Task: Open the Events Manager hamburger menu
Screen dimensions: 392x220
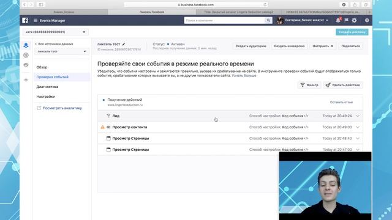Action: pyautogui.click(x=36, y=20)
